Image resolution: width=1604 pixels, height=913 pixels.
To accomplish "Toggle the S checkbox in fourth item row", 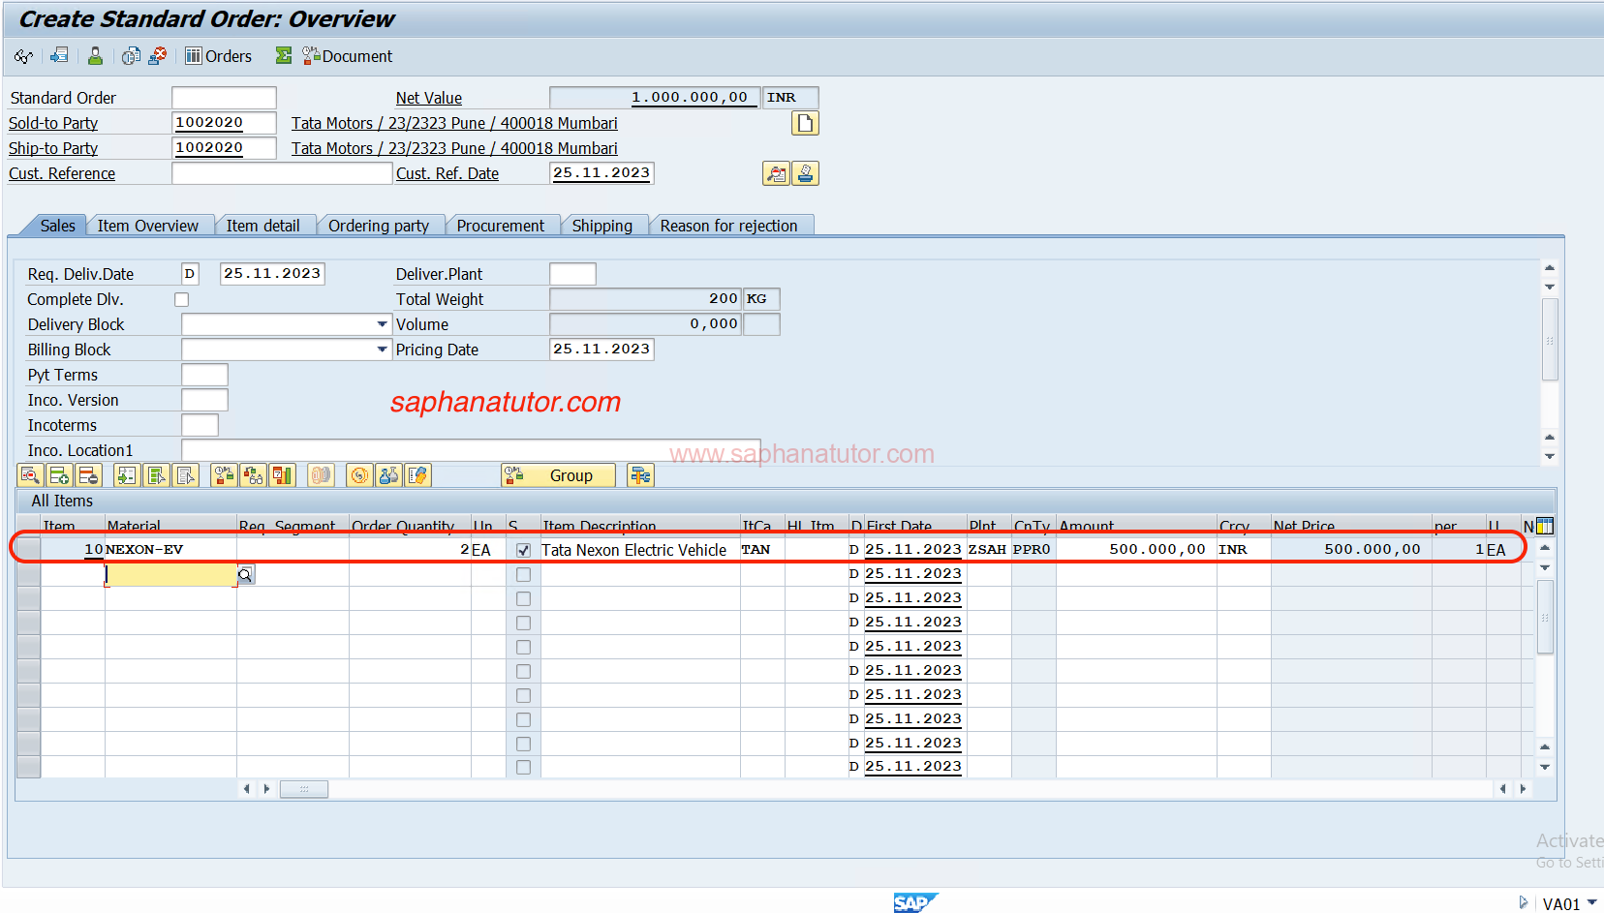I will tap(523, 623).
